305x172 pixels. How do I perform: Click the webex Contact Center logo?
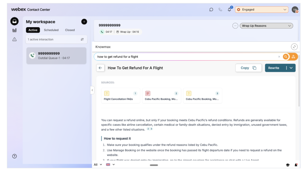(31, 9)
